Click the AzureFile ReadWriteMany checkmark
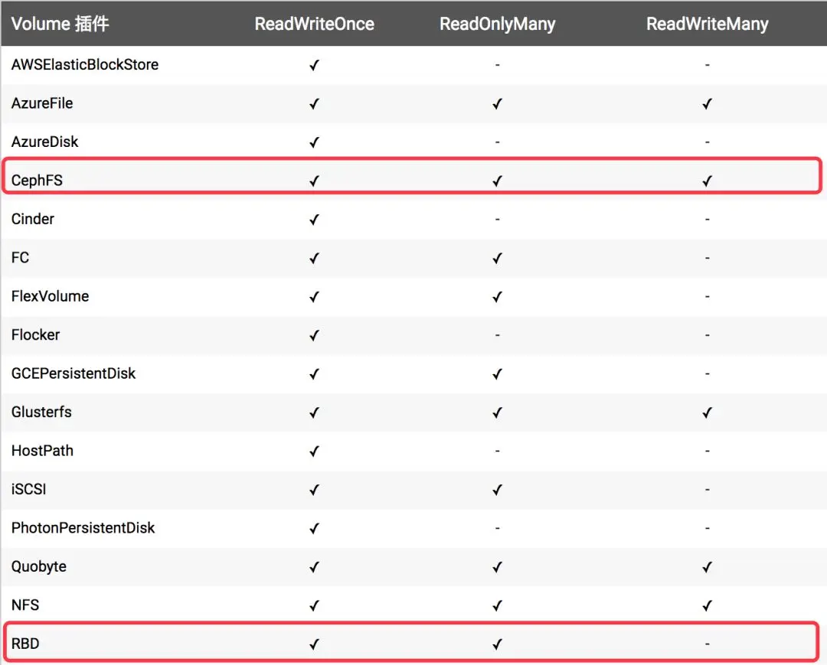The height and width of the screenshot is (665, 827). tap(708, 104)
